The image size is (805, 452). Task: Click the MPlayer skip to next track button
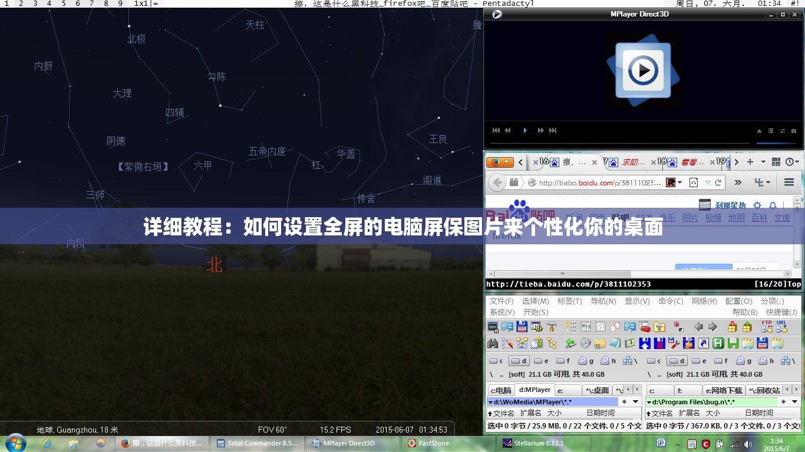(553, 131)
